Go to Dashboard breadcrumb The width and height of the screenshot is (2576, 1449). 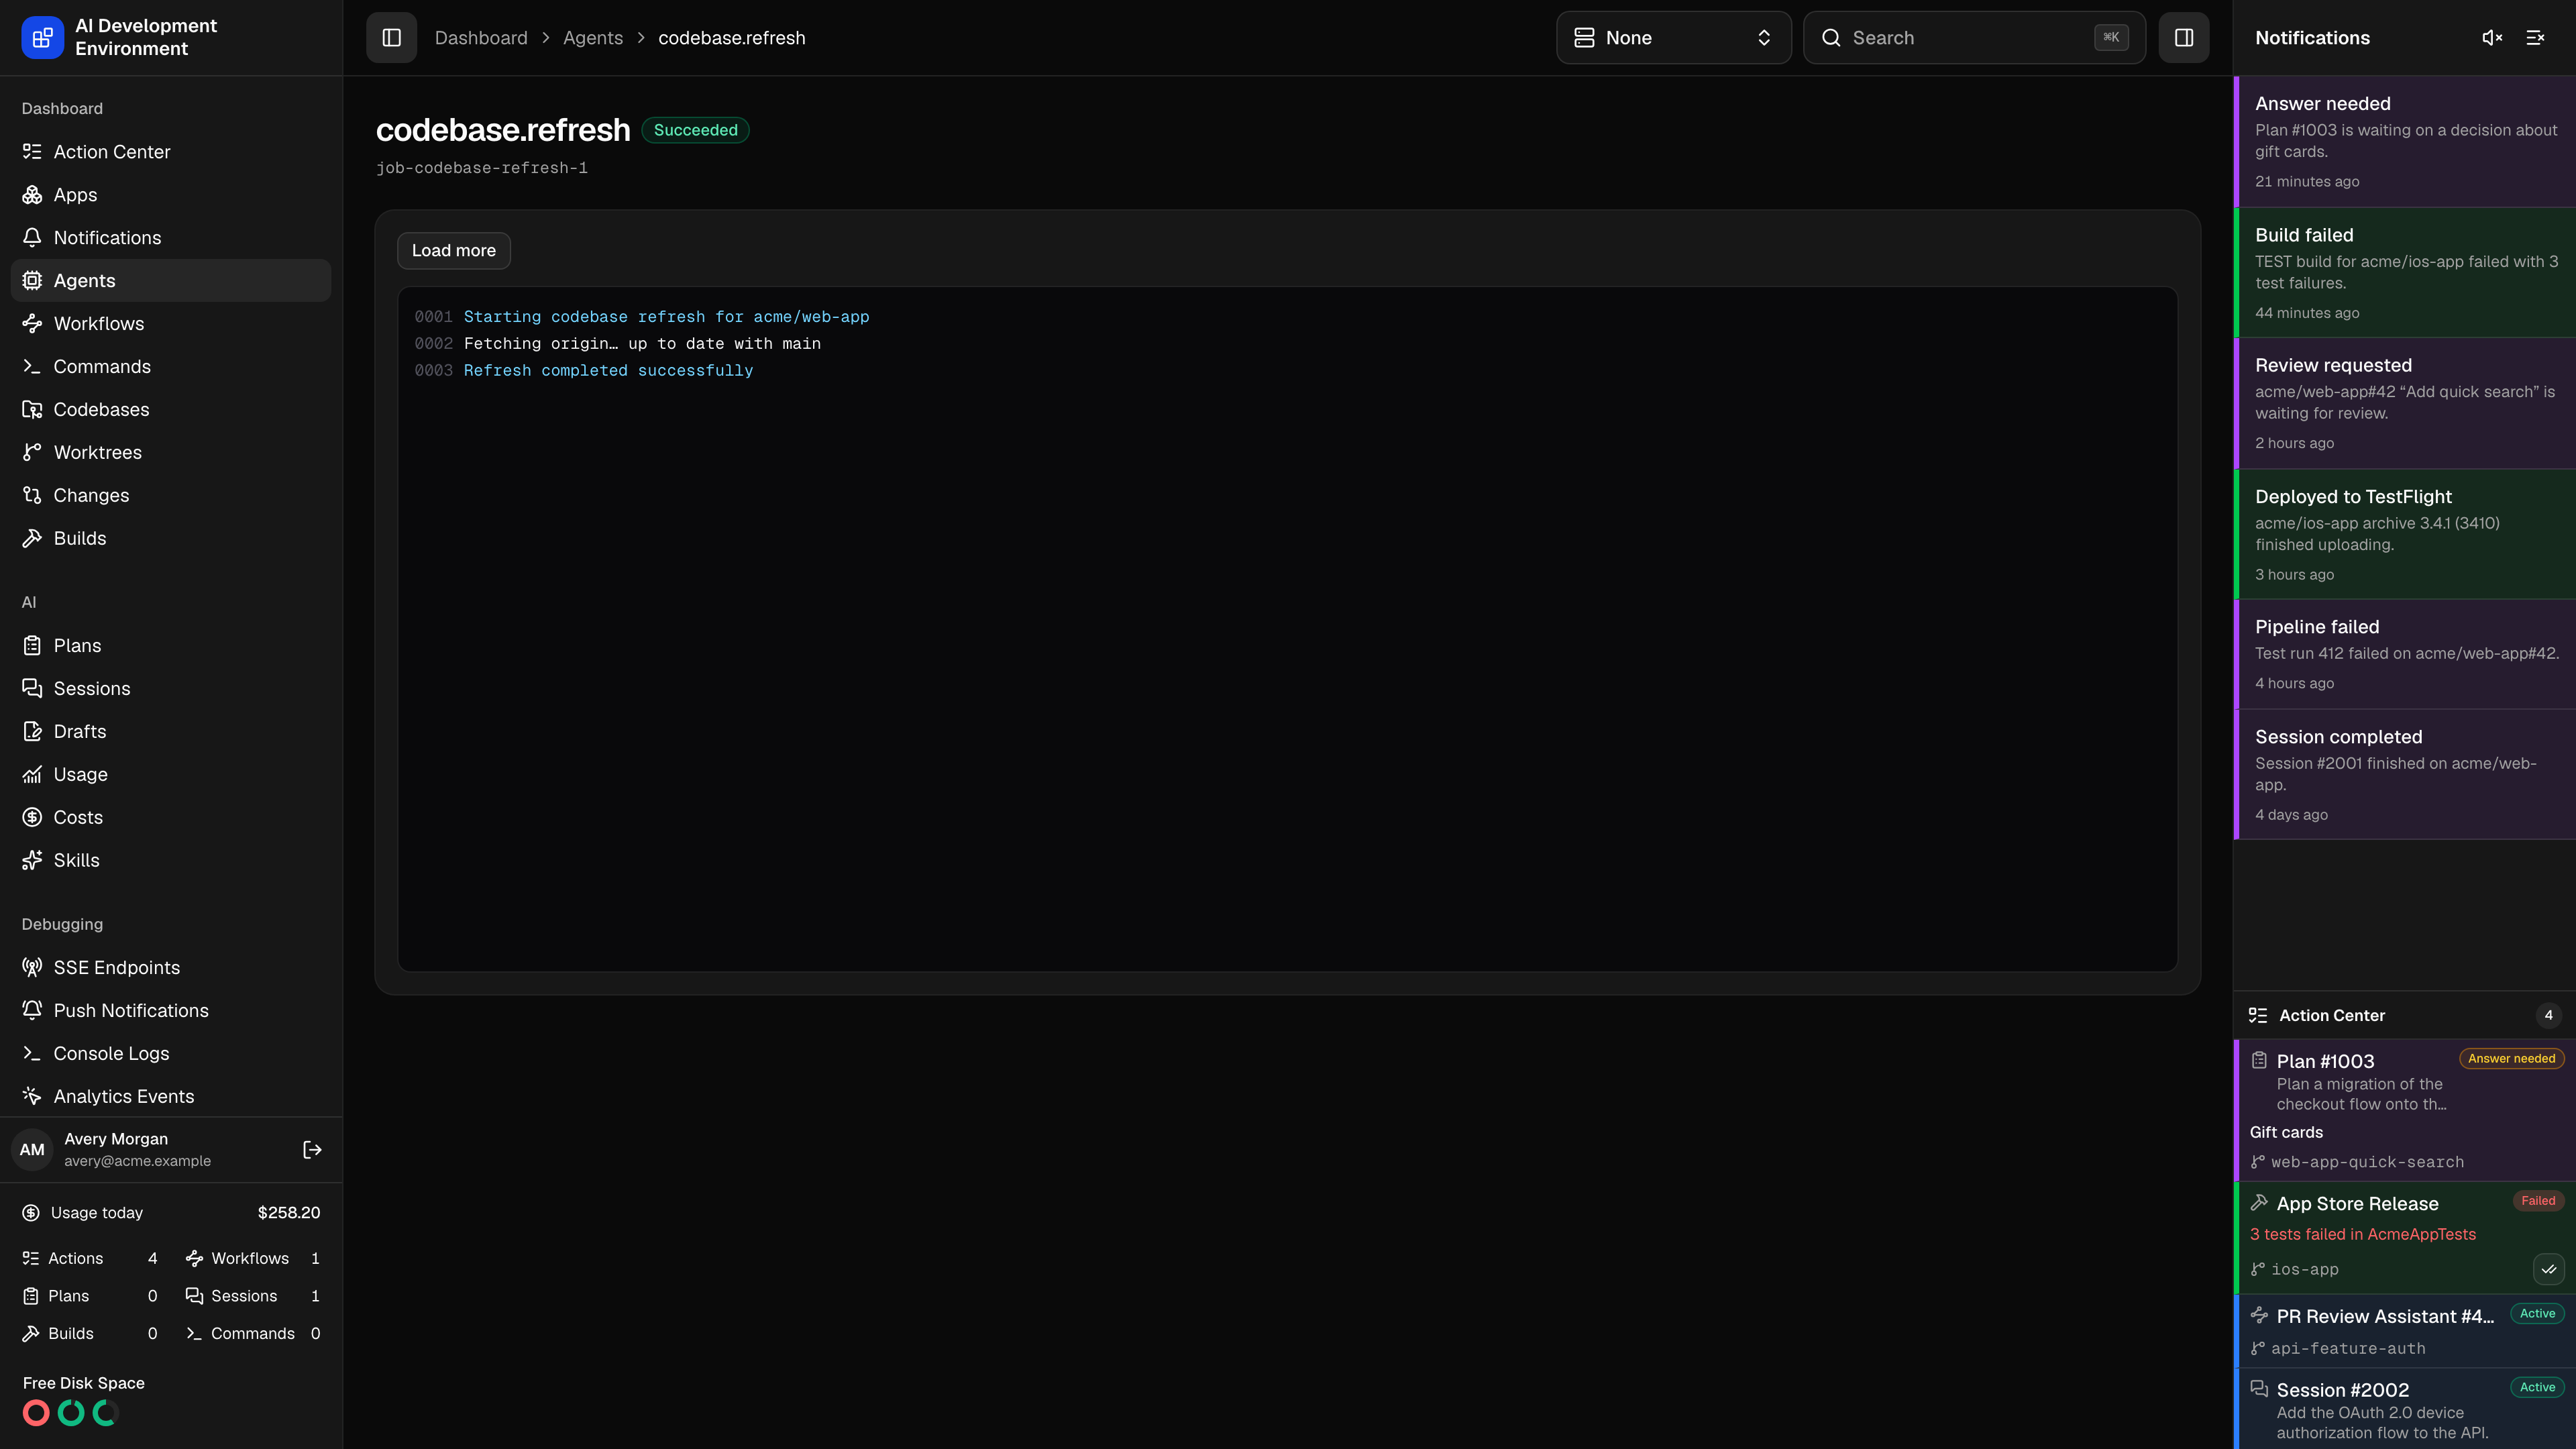click(481, 38)
